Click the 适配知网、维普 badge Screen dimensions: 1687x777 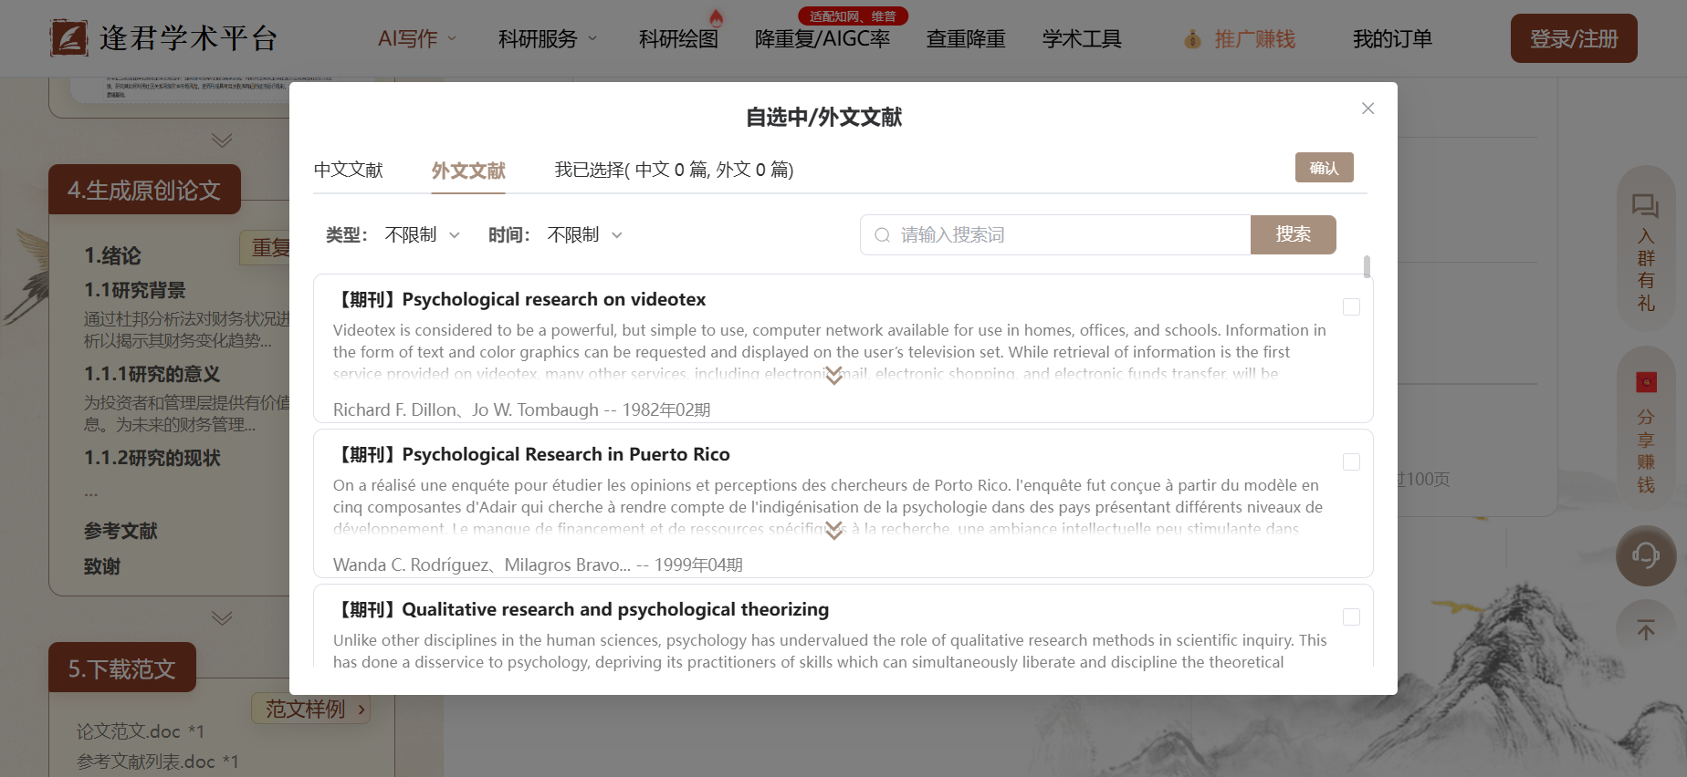tap(853, 16)
